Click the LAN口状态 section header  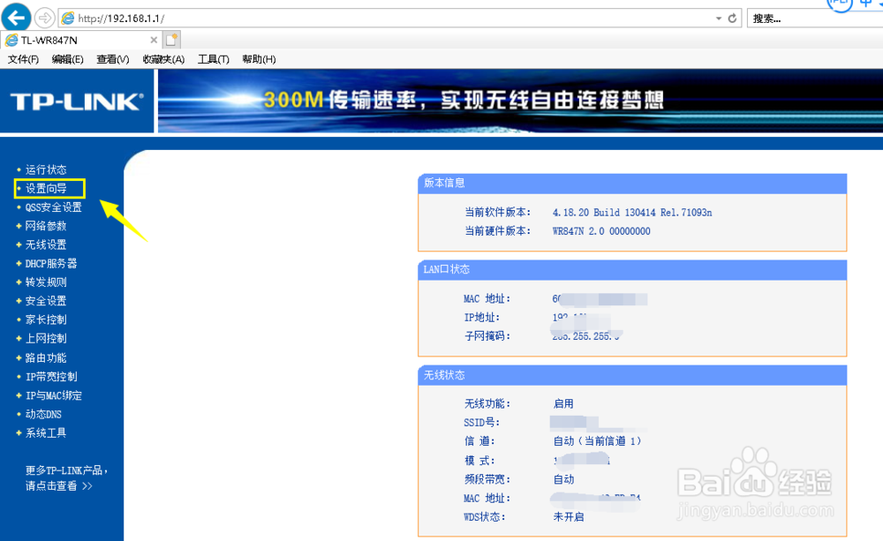coord(632,270)
